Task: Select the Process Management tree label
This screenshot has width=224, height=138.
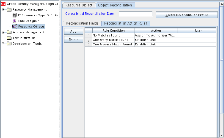Action: [x=28, y=32]
